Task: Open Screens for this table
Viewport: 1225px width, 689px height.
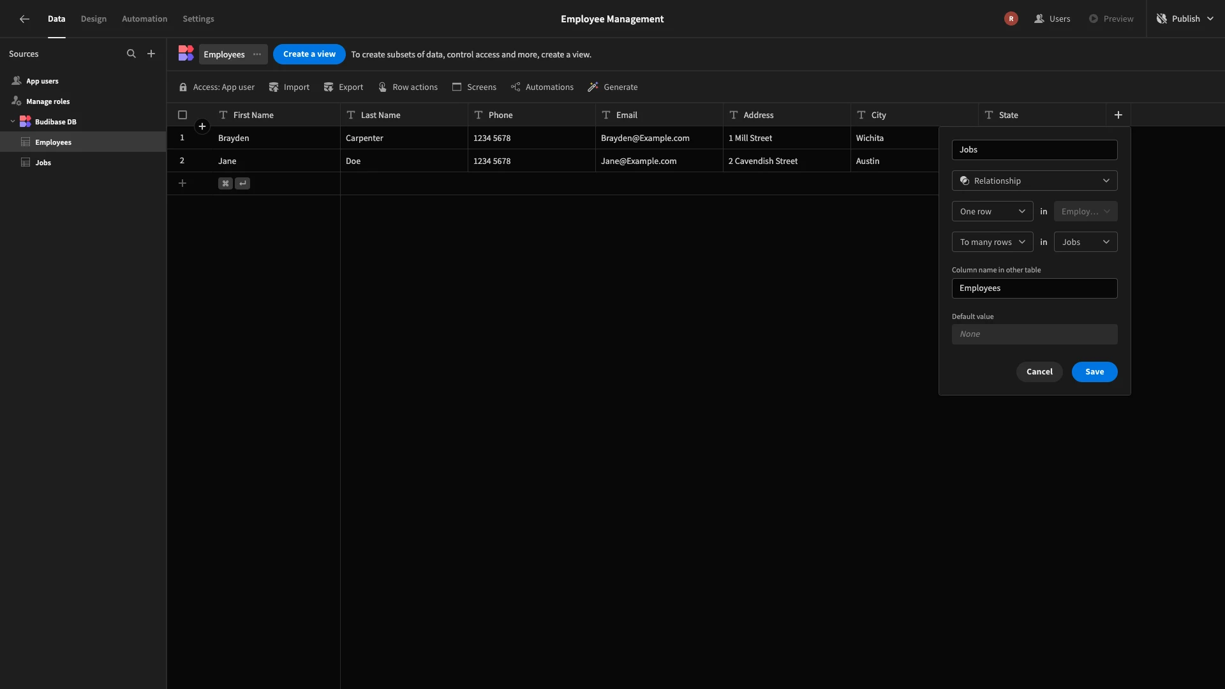Action: click(474, 87)
